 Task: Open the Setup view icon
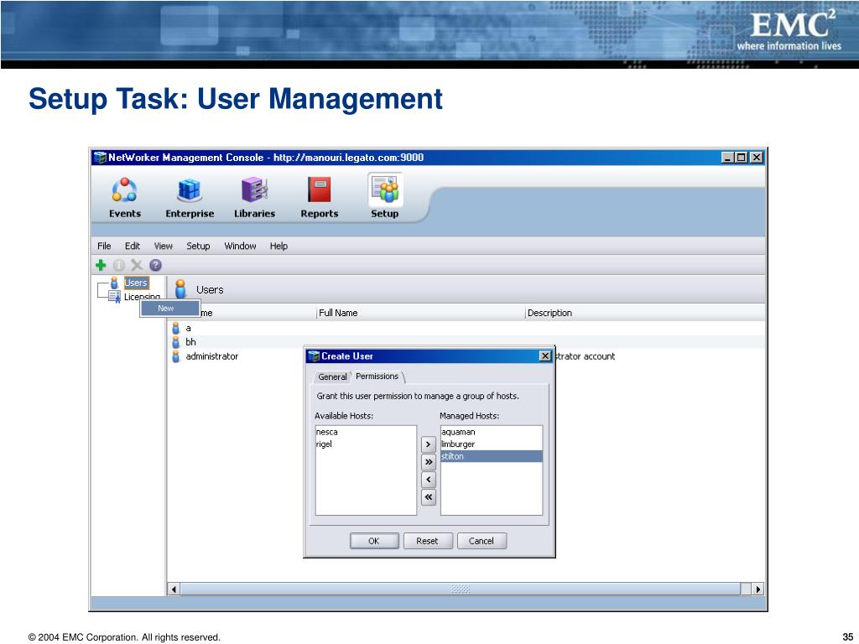point(385,190)
